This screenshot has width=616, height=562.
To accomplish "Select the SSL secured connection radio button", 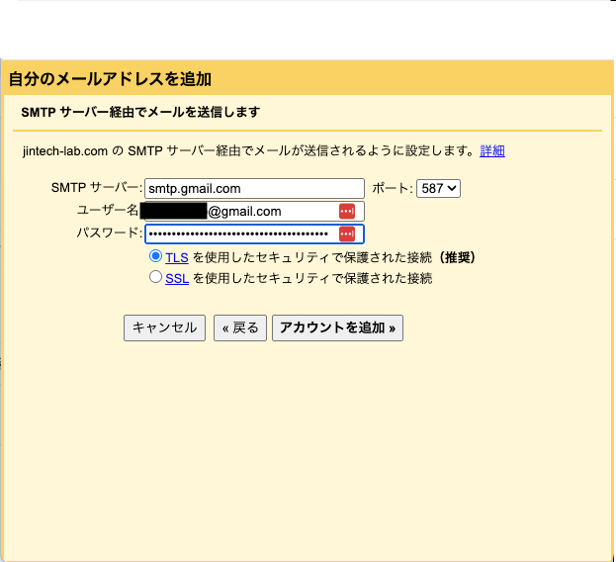I will click(155, 278).
